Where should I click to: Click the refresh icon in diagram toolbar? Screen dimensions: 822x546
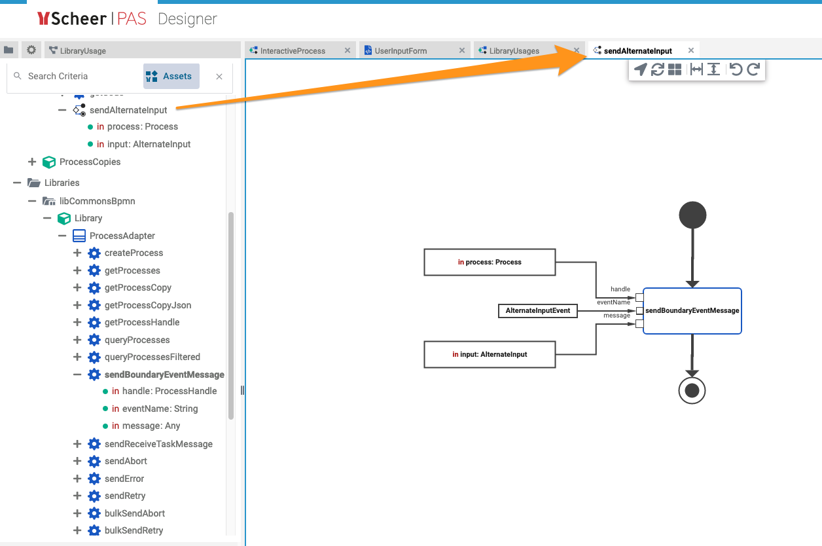tap(658, 69)
